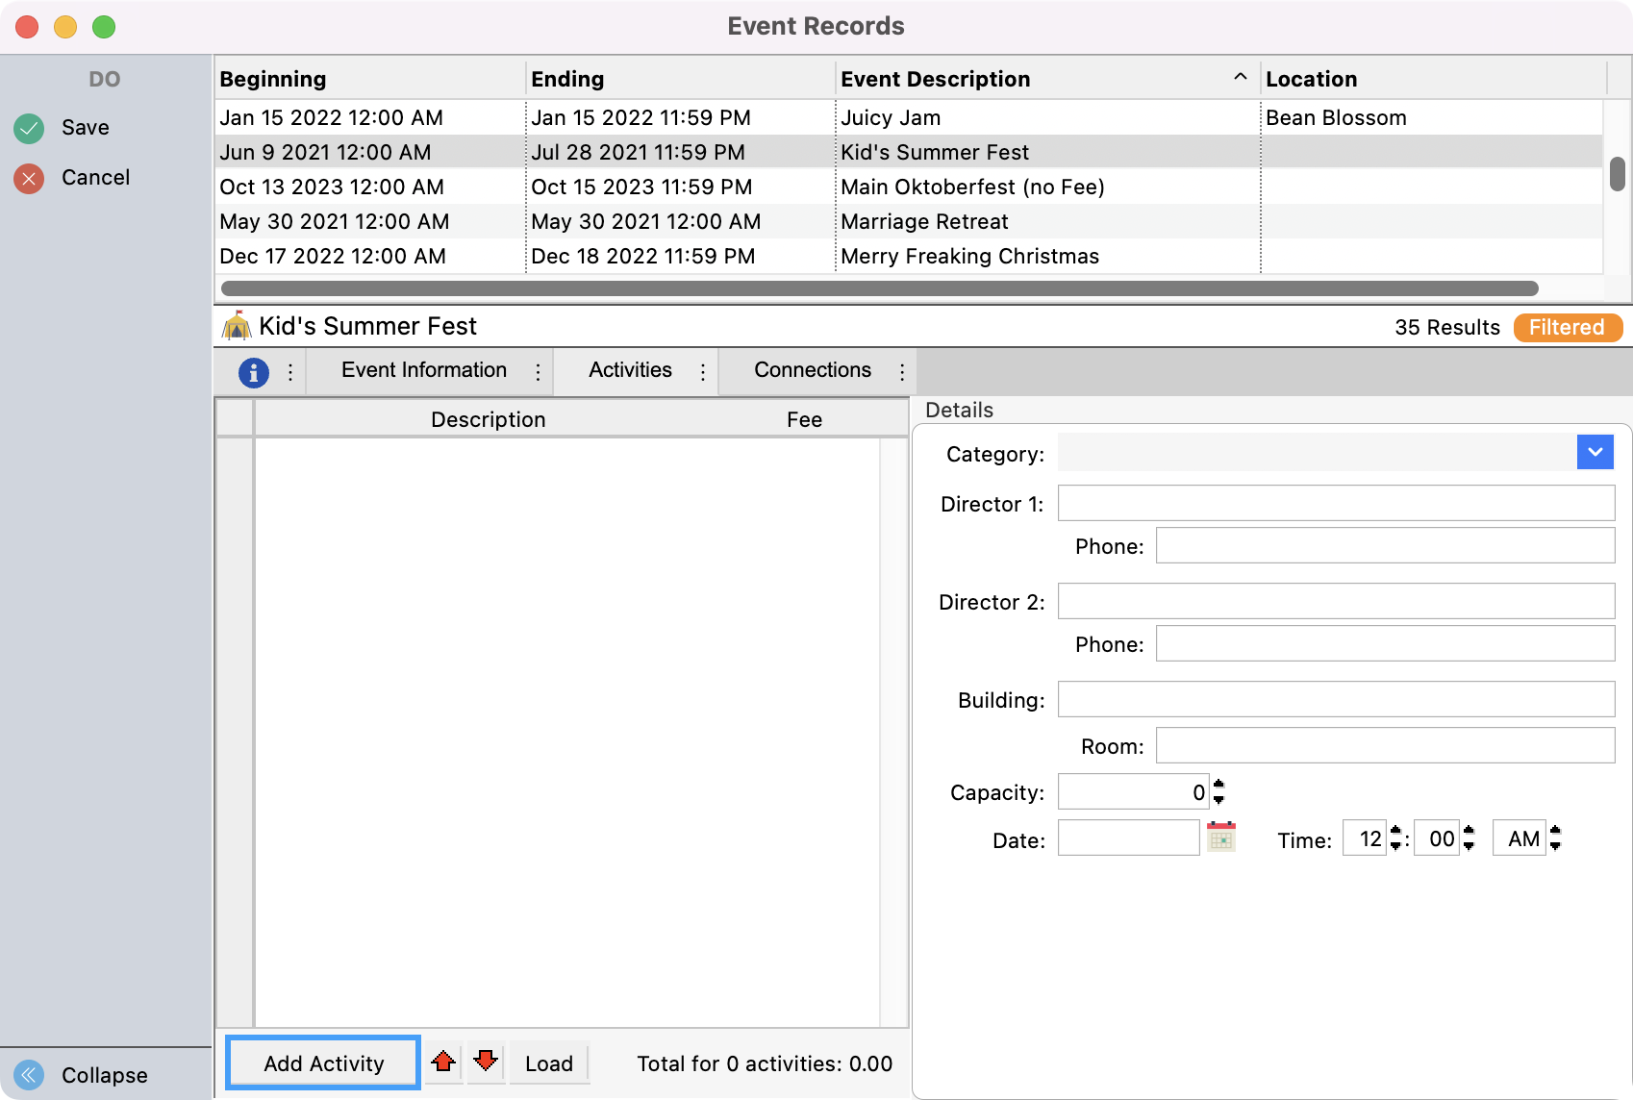Select the Marriage Retreat event row
The width and height of the screenshot is (1633, 1100).
(923, 222)
